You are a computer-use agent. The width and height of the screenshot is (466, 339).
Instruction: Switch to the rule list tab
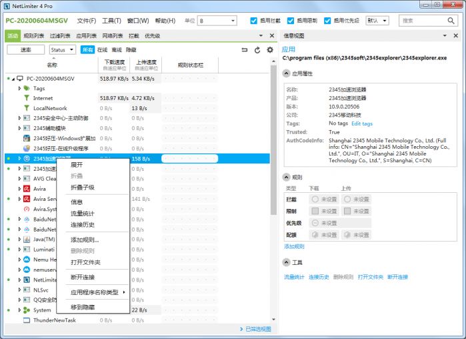pos(34,35)
